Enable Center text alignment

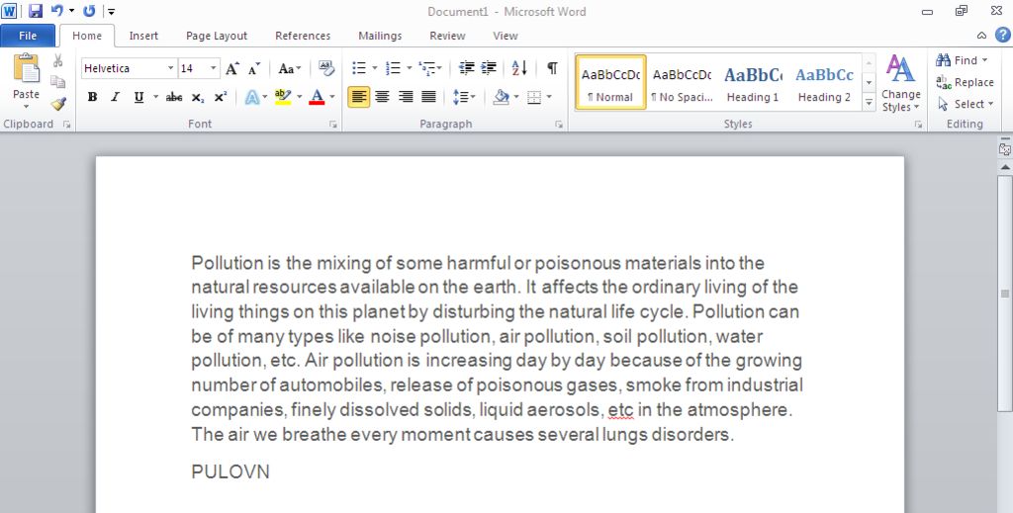382,97
